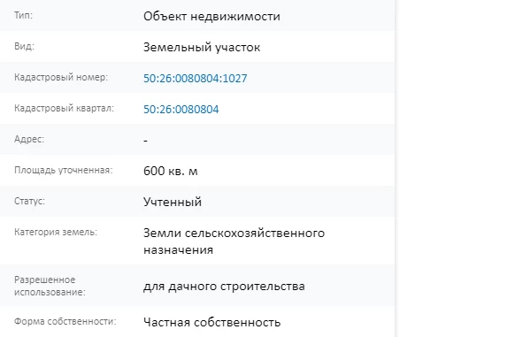Click the 'Тип:' label
The height and width of the screenshot is (337, 507).
pos(23,15)
